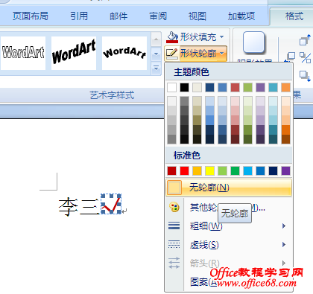
Task: Select purple standard color swatch
Action: pos(285,170)
